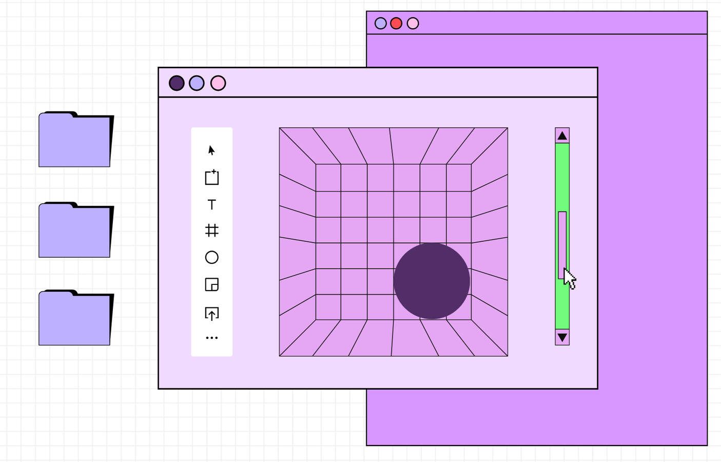Image resolution: width=721 pixels, height=462 pixels.
Task: Choose the add frame tool
Action: point(211,178)
